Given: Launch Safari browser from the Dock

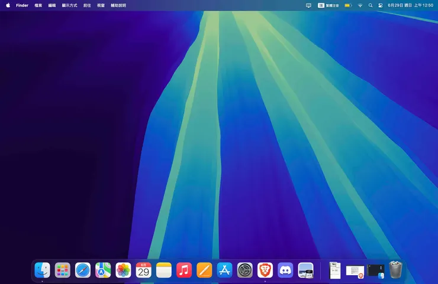Looking at the screenshot, I should (x=83, y=270).
